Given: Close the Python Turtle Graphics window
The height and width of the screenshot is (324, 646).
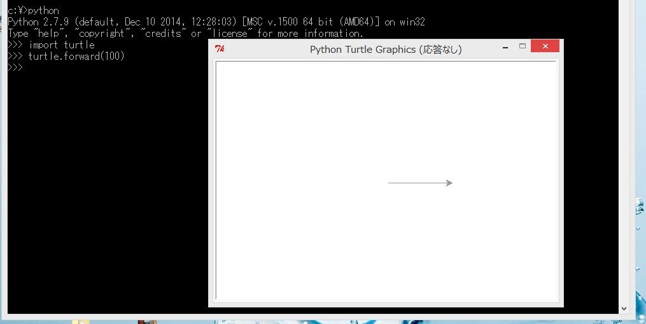Looking at the screenshot, I should click(545, 46).
